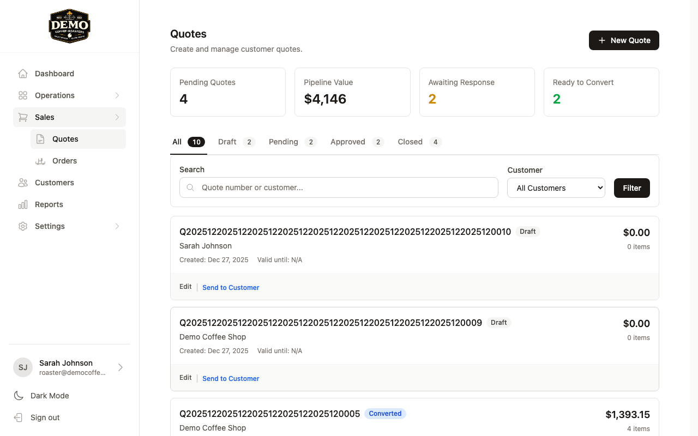This screenshot has height=436, width=698.
Task: Click the Operations grid icon
Action: [22, 95]
